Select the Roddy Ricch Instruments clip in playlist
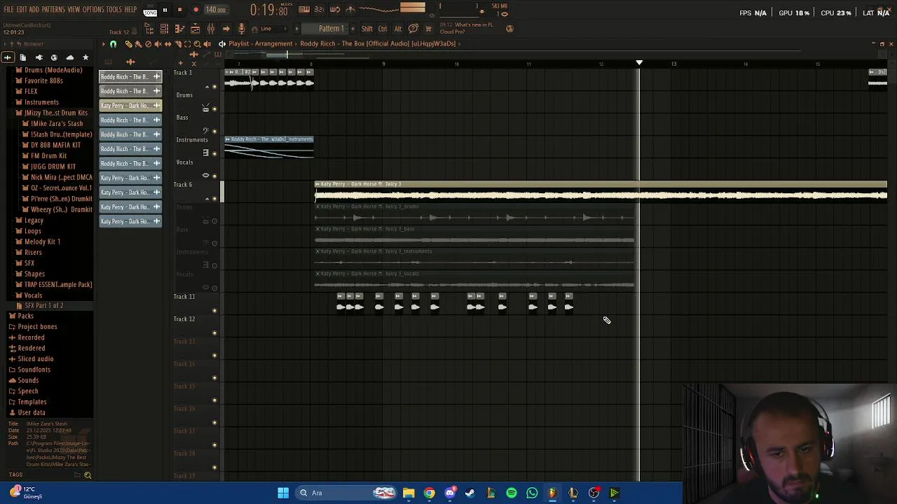This screenshot has width=897, height=504. pyautogui.click(x=269, y=147)
